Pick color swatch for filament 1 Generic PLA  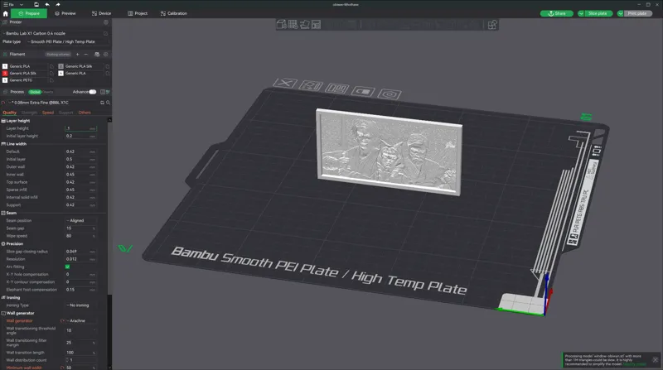point(5,66)
